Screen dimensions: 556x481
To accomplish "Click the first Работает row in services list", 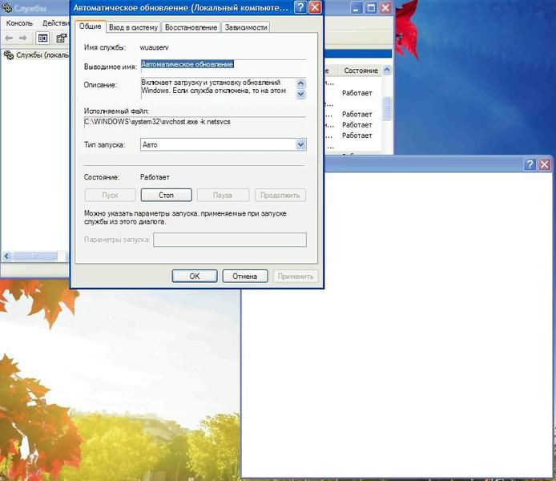I will [357, 93].
